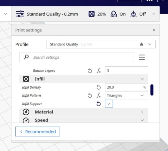The image size is (168, 151).
Task: Open the settings visibility hamburger menu
Action: tap(142, 57)
